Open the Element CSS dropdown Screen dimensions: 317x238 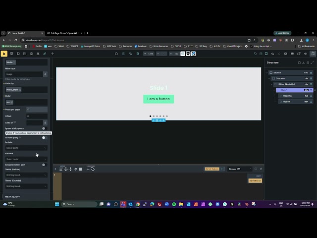[x=240, y=169]
